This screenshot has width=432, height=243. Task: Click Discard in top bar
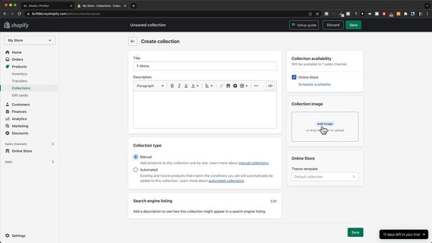[x=333, y=25]
